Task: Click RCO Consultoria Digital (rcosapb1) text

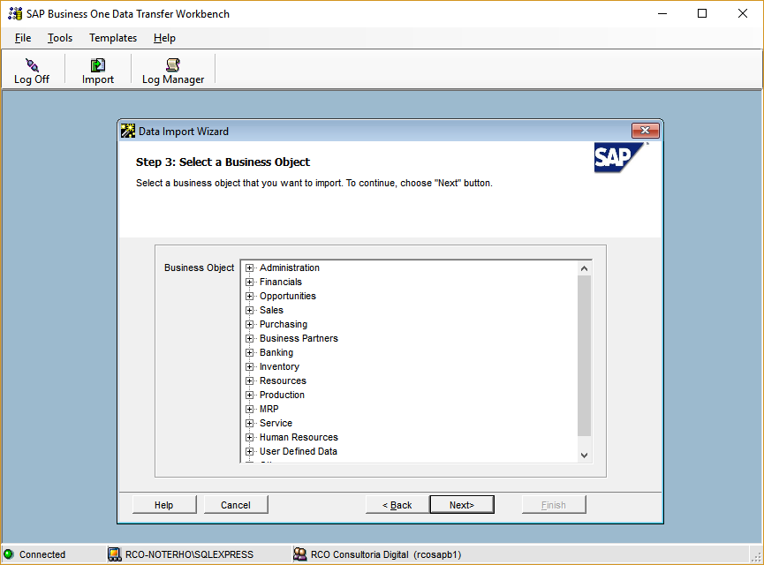Action: click(x=386, y=554)
